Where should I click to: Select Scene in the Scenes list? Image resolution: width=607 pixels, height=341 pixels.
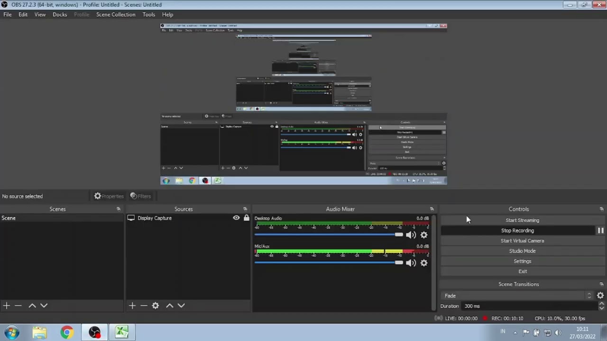tap(62, 218)
